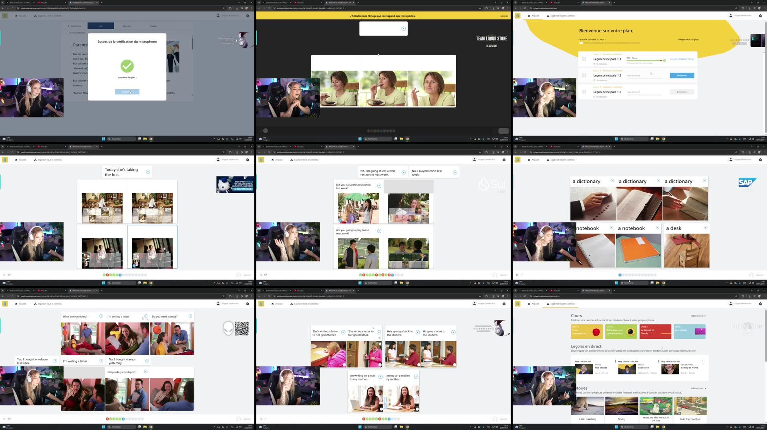Click "Essayer d'obtenir 100 %" for Leçon 1.1

click(682, 59)
